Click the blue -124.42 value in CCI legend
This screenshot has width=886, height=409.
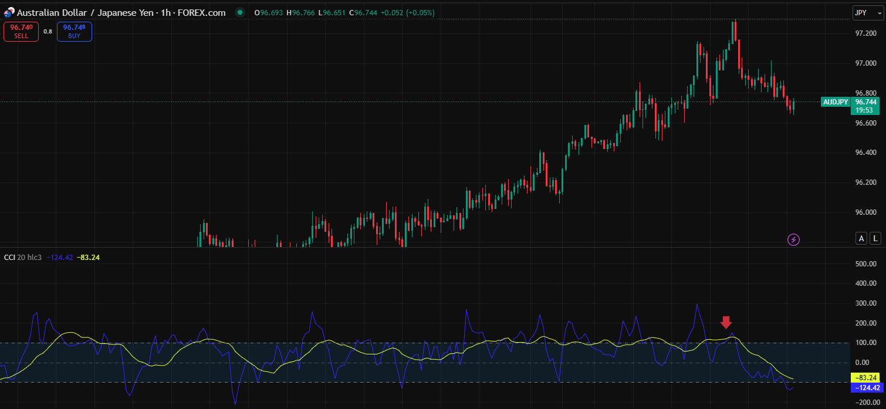tap(60, 258)
